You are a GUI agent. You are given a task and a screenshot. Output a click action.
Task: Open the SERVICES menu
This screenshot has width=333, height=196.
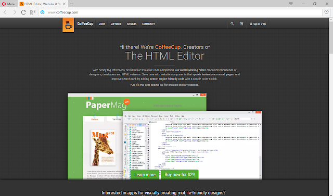132,24
